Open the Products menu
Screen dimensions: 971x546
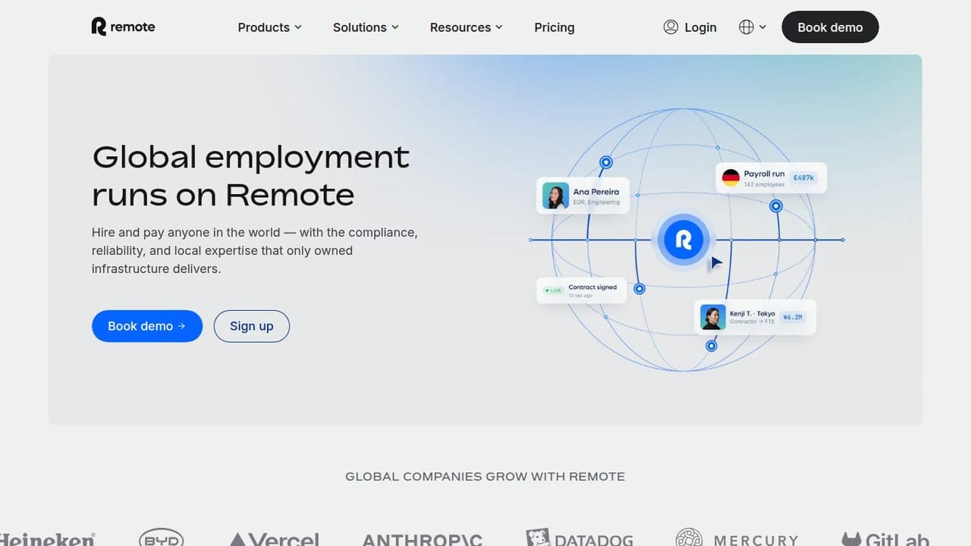click(269, 27)
